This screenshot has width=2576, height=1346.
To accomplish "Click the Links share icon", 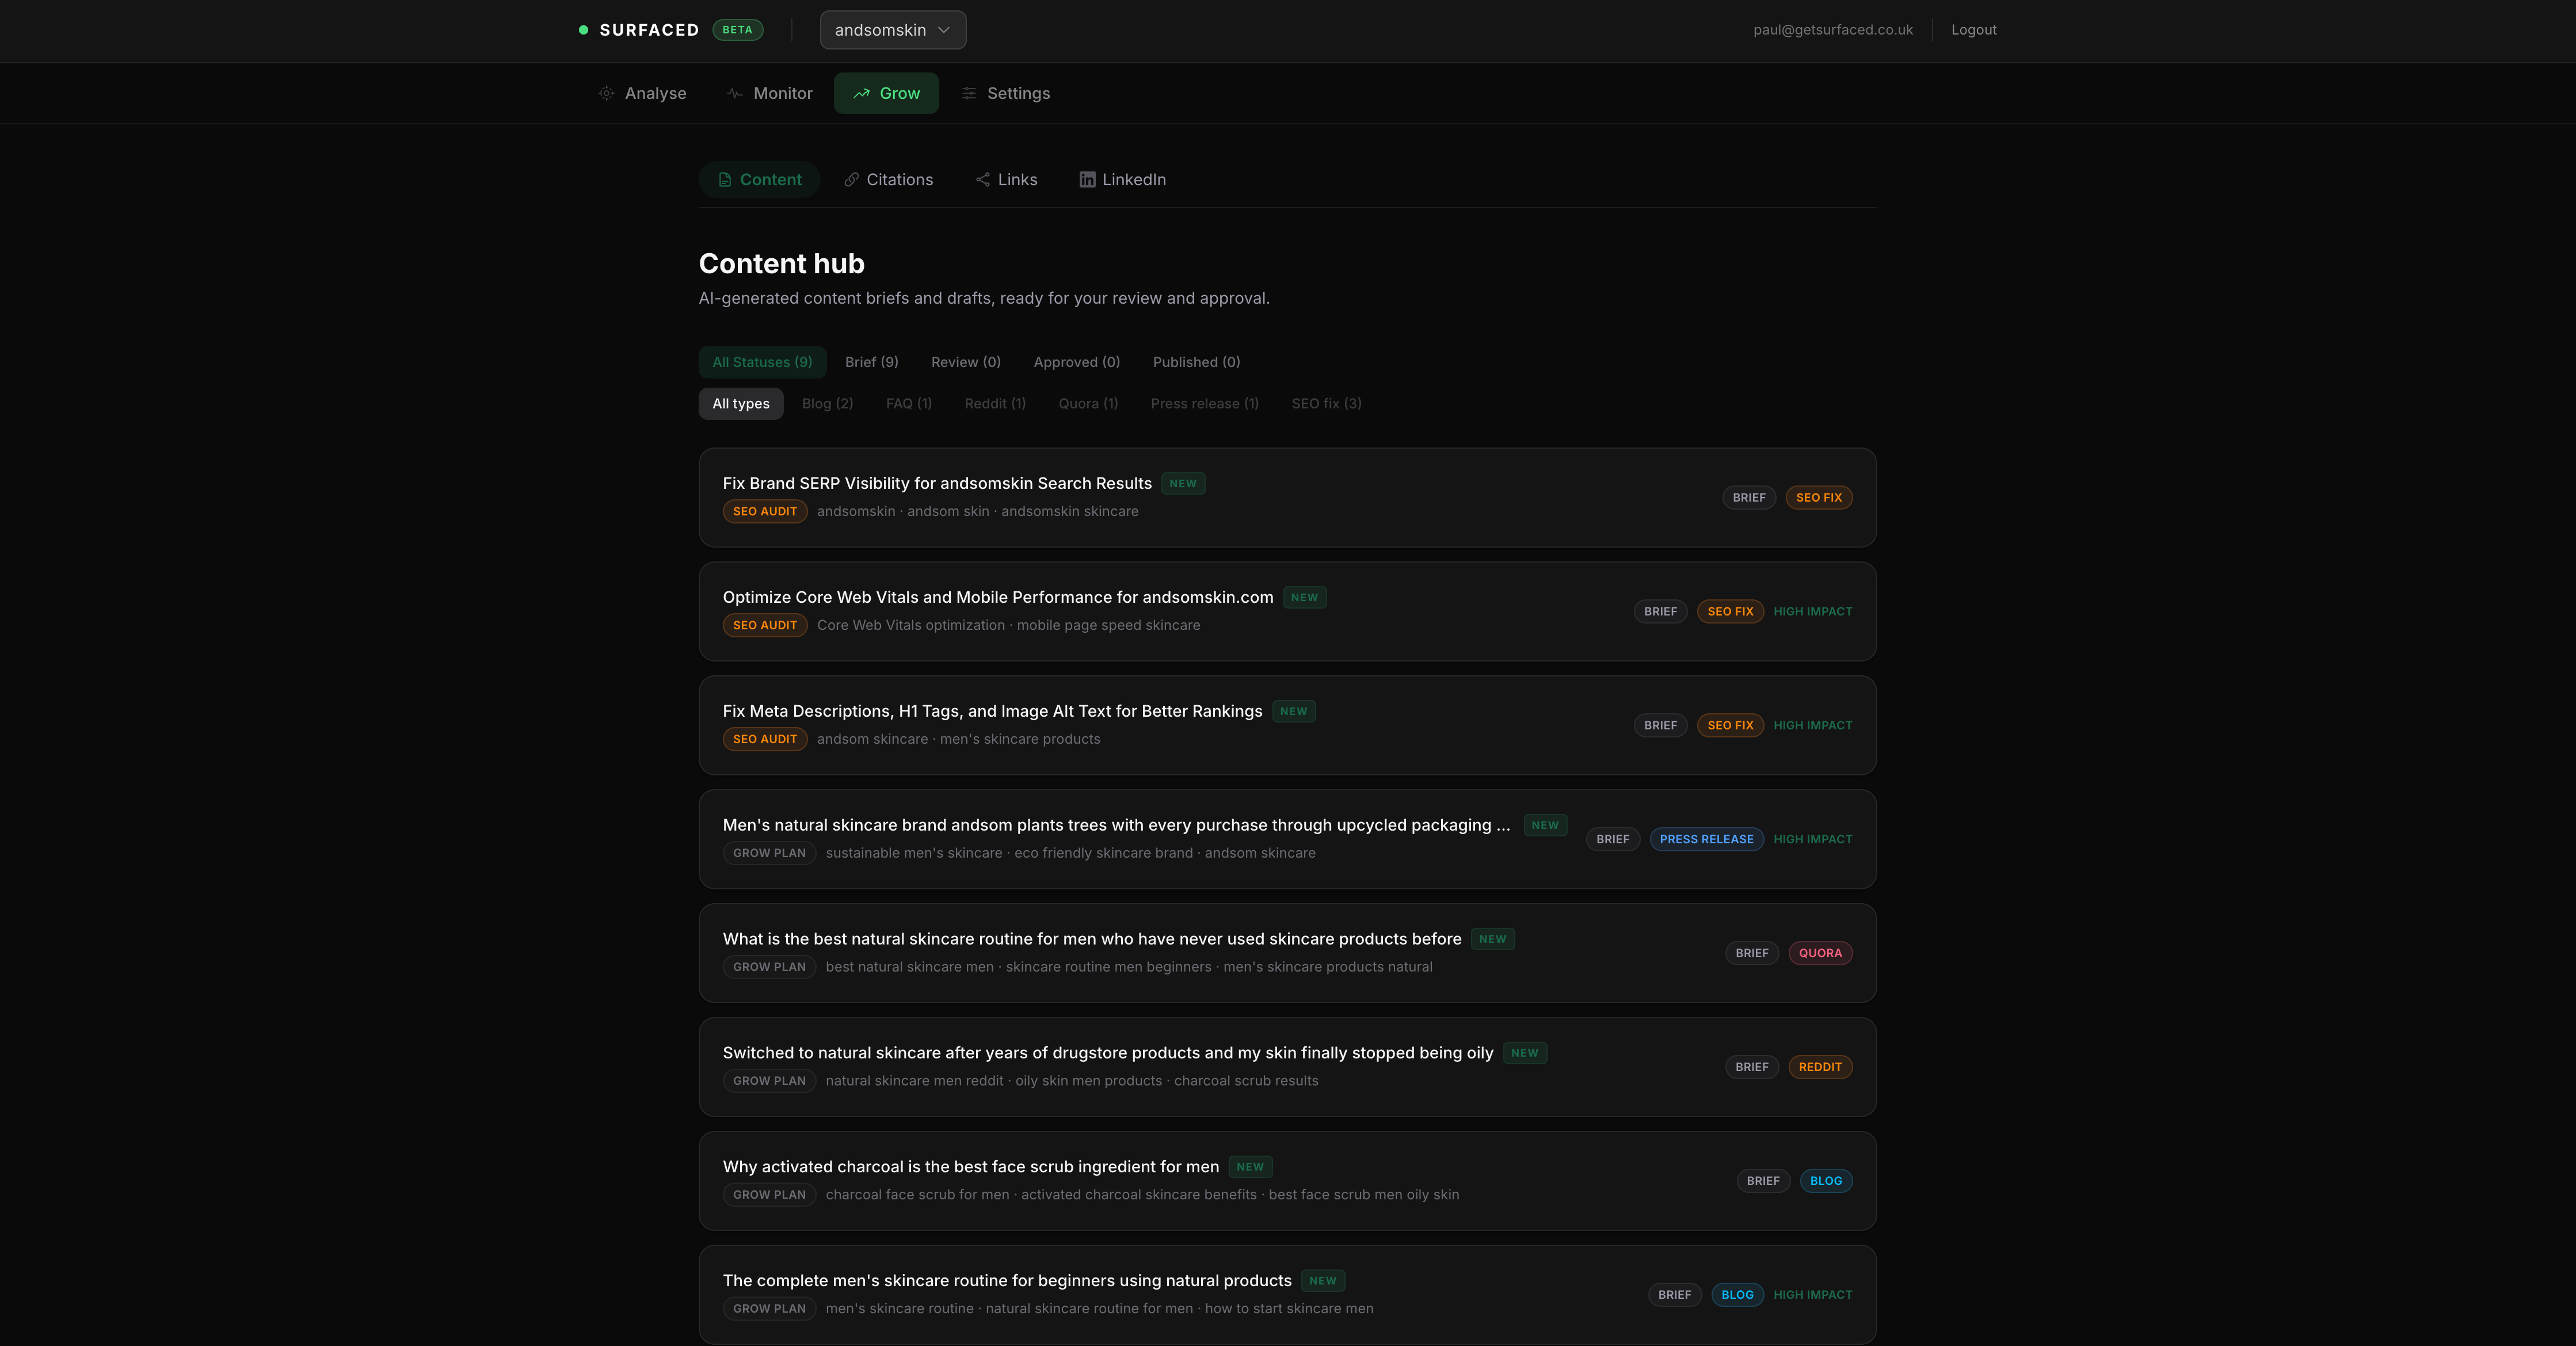I will click(x=983, y=180).
